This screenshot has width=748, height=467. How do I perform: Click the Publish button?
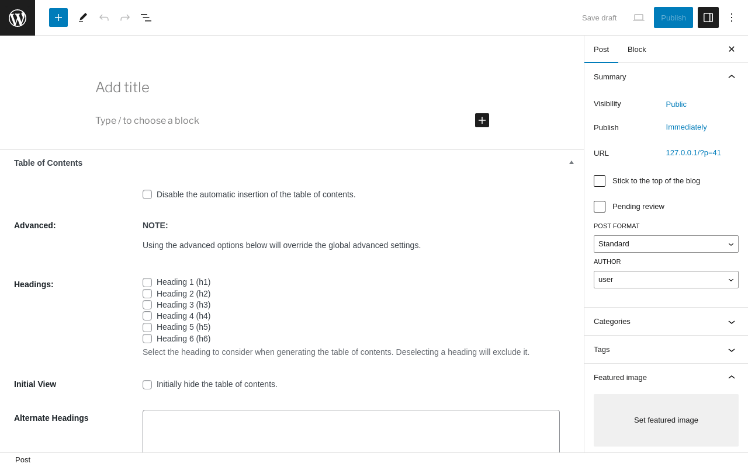pos(673,18)
